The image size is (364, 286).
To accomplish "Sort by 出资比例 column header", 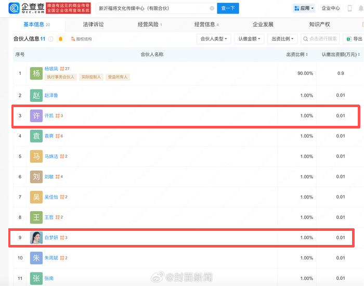I will 297,55.
